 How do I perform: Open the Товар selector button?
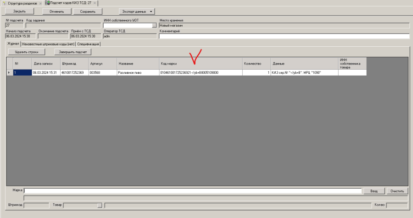pos(100,206)
